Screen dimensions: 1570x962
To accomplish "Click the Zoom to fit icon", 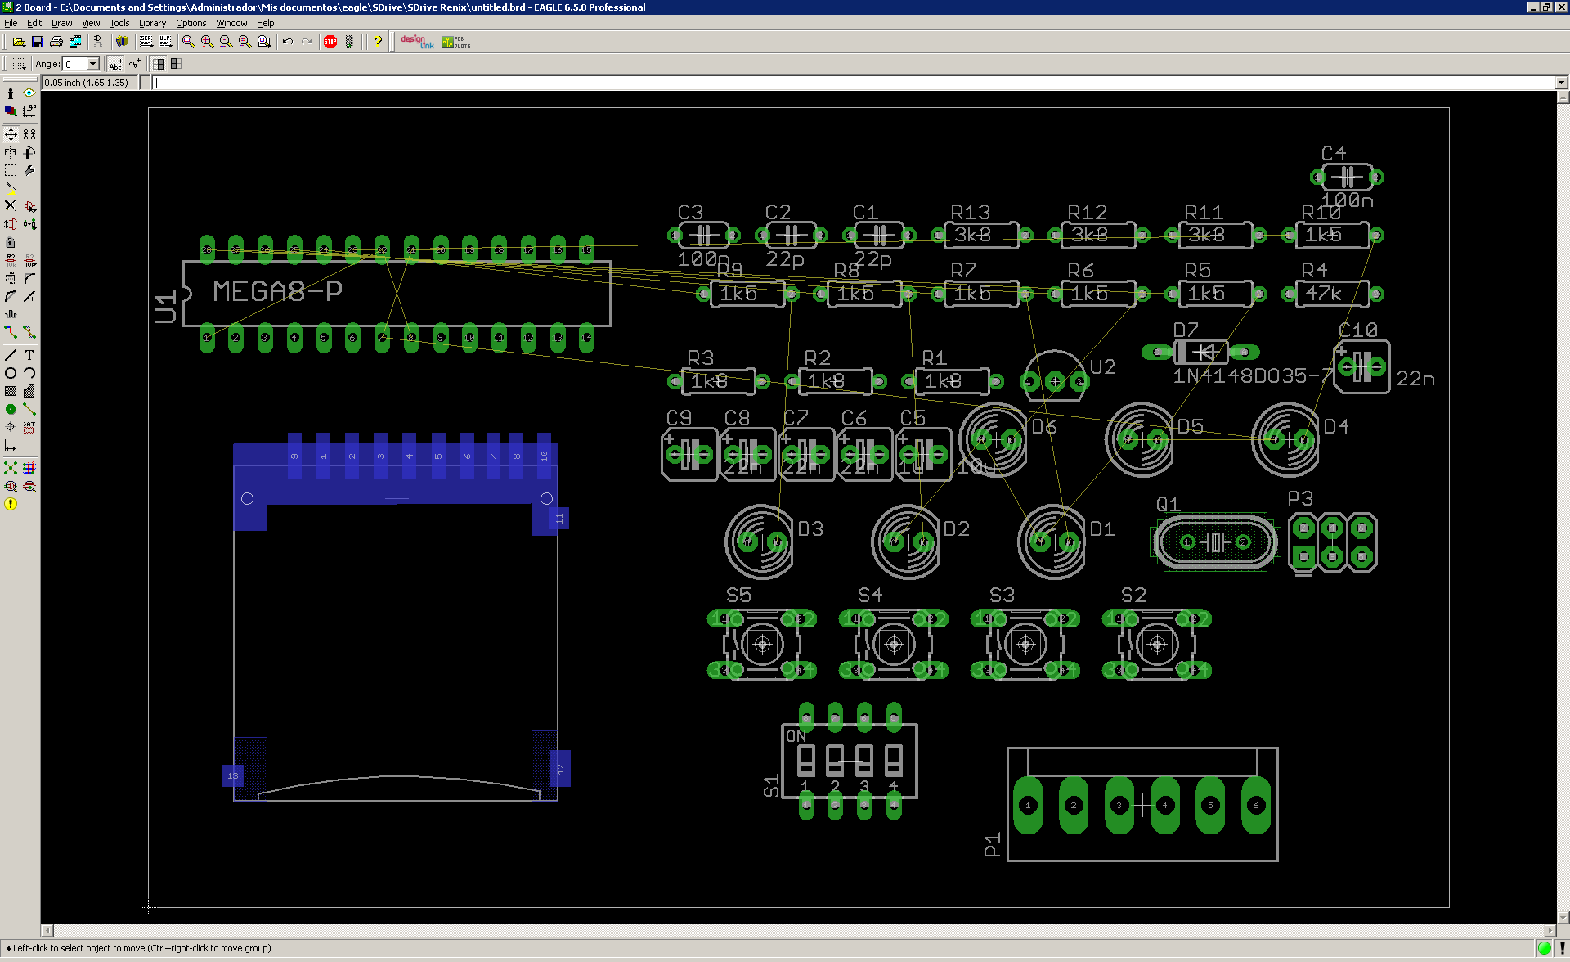I will tap(189, 42).
